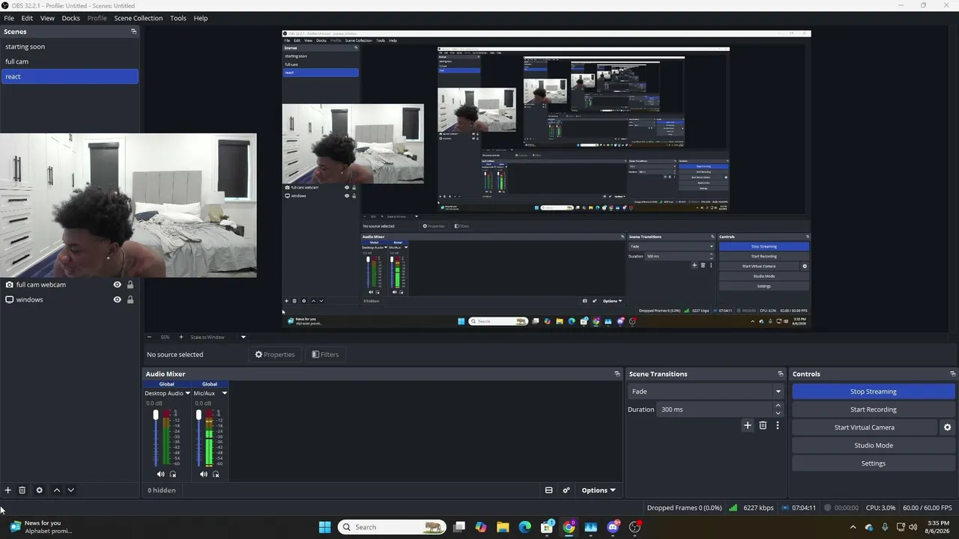This screenshot has height=539, width=959.
Task: Select the react scene
Action: 70,76
